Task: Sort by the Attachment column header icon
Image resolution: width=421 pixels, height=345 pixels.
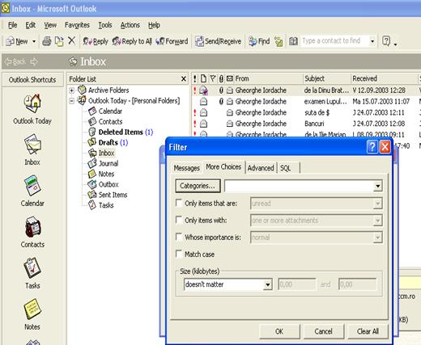Action: point(221,78)
